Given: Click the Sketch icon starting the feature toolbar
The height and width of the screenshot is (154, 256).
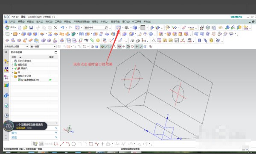Looking at the screenshot, I should 7,34.
